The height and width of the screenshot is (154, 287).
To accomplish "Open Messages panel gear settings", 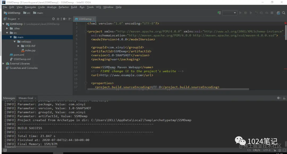I will (x=279, y=98).
